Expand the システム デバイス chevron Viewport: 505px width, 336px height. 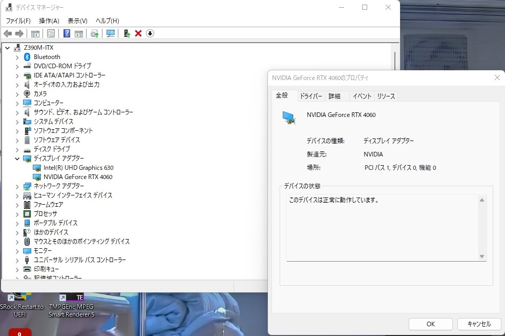pos(17,122)
